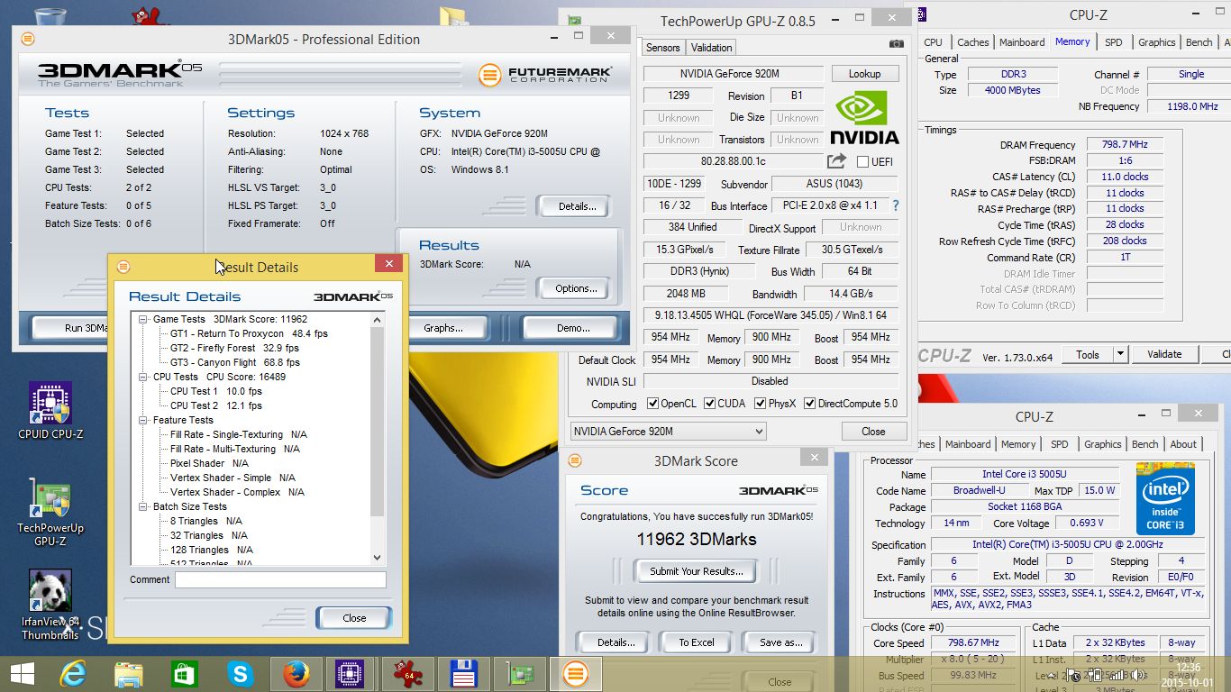Click the Graphs button in 3DMark05
This screenshot has height=692, width=1231.
443,328
